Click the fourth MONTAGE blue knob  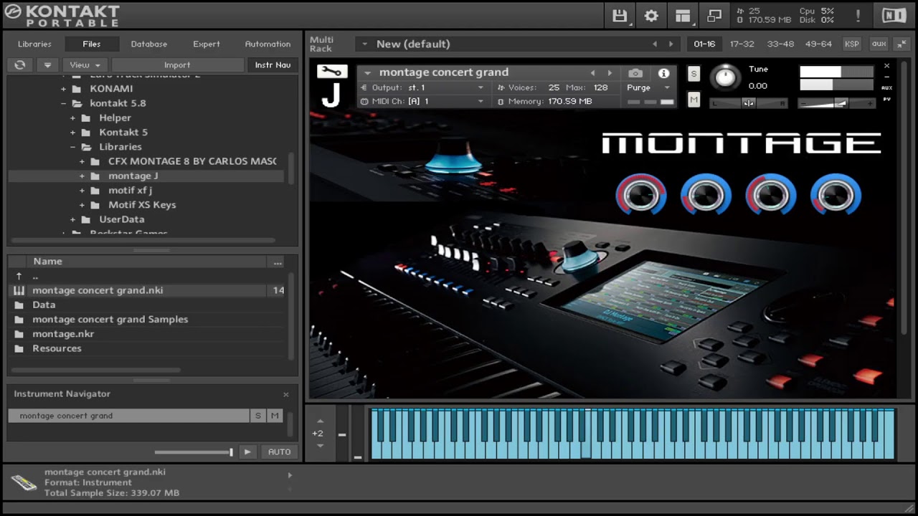point(836,194)
